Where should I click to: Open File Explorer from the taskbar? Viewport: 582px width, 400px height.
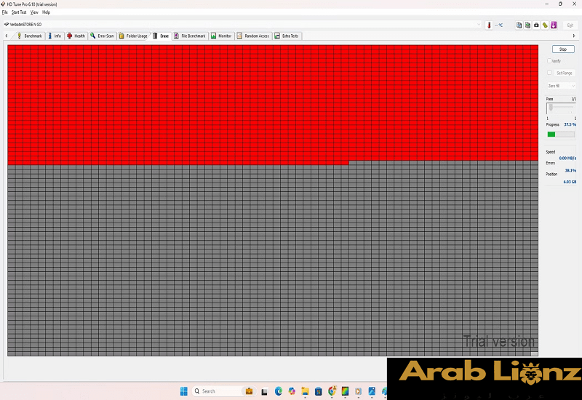point(305,391)
